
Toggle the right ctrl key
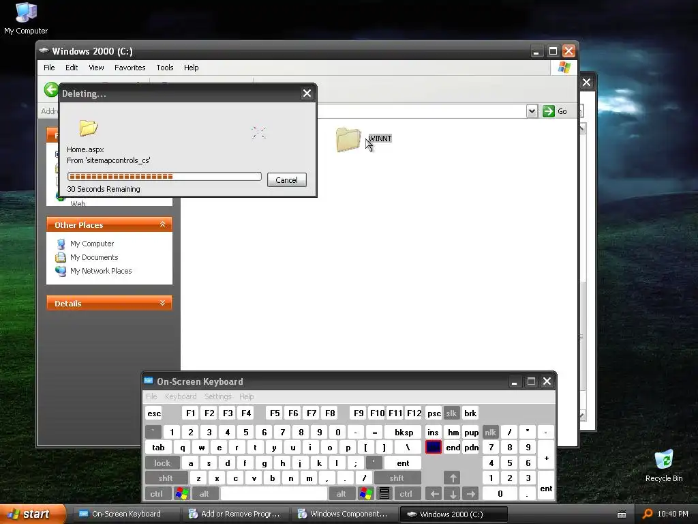tap(406, 494)
